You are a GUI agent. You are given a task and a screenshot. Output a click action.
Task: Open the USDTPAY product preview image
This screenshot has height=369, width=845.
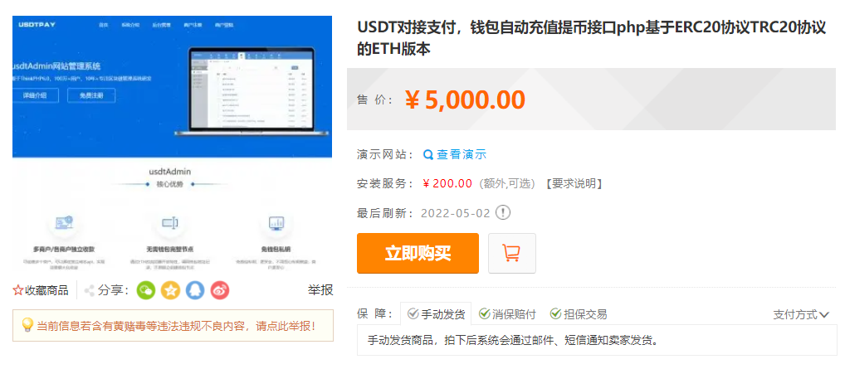[173, 144]
